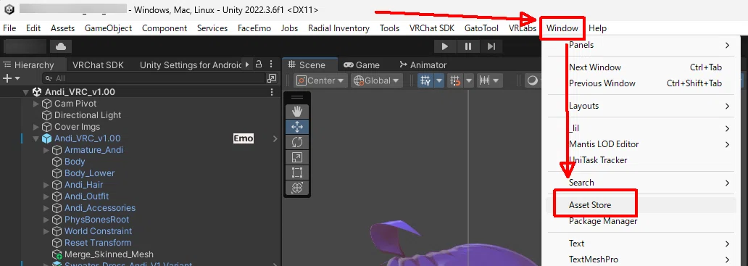Screen dimensions: 748x266
Task: Open the File menu
Action: pyautogui.click(x=9, y=28)
